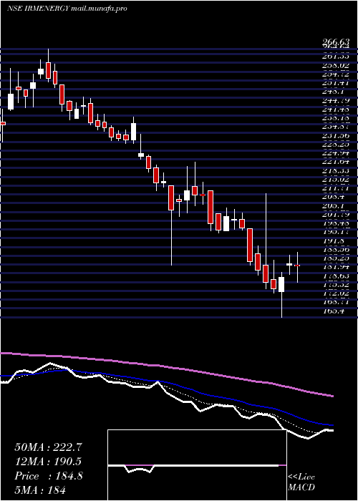Click the 172.02 price axis label

[335, 293]
